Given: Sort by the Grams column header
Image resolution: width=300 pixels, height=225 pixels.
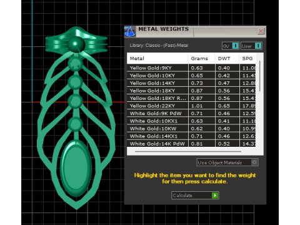Looking at the screenshot, I should click(x=201, y=58).
